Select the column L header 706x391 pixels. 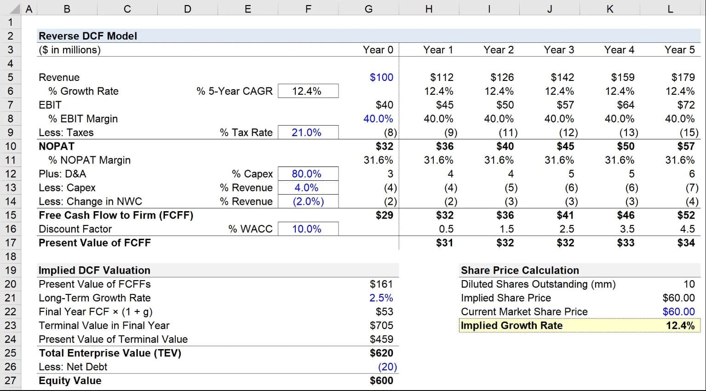point(670,8)
